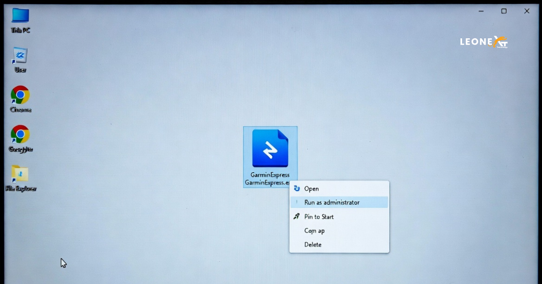Click the 'This PC' label under the icon
This screenshot has width=542, height=284.
tap(20, 30)
